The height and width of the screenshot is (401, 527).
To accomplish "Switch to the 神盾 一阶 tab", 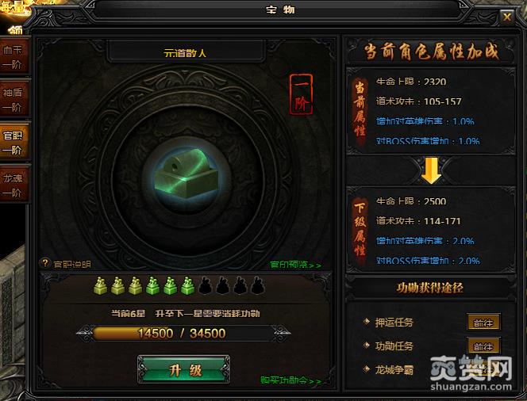I will coord(13,99).
